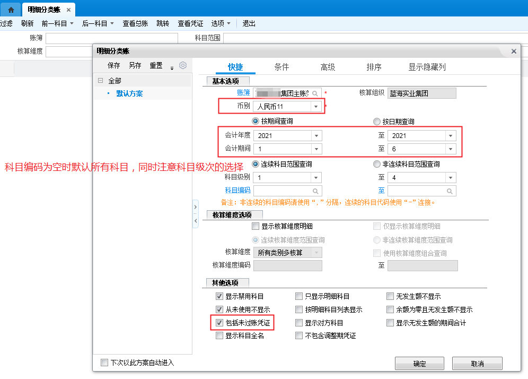528x379 pixels.
Task: Click the blue 账簿 link label
Action: [243, 93]
